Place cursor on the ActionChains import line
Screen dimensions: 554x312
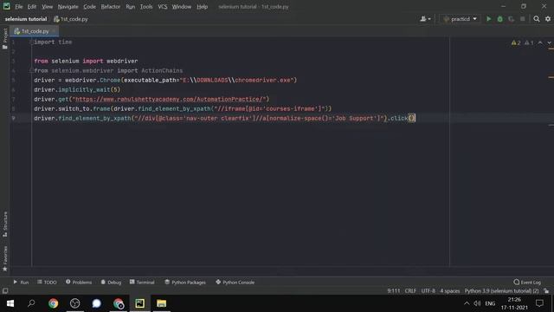pyautogui.click(x=108, y=71)
